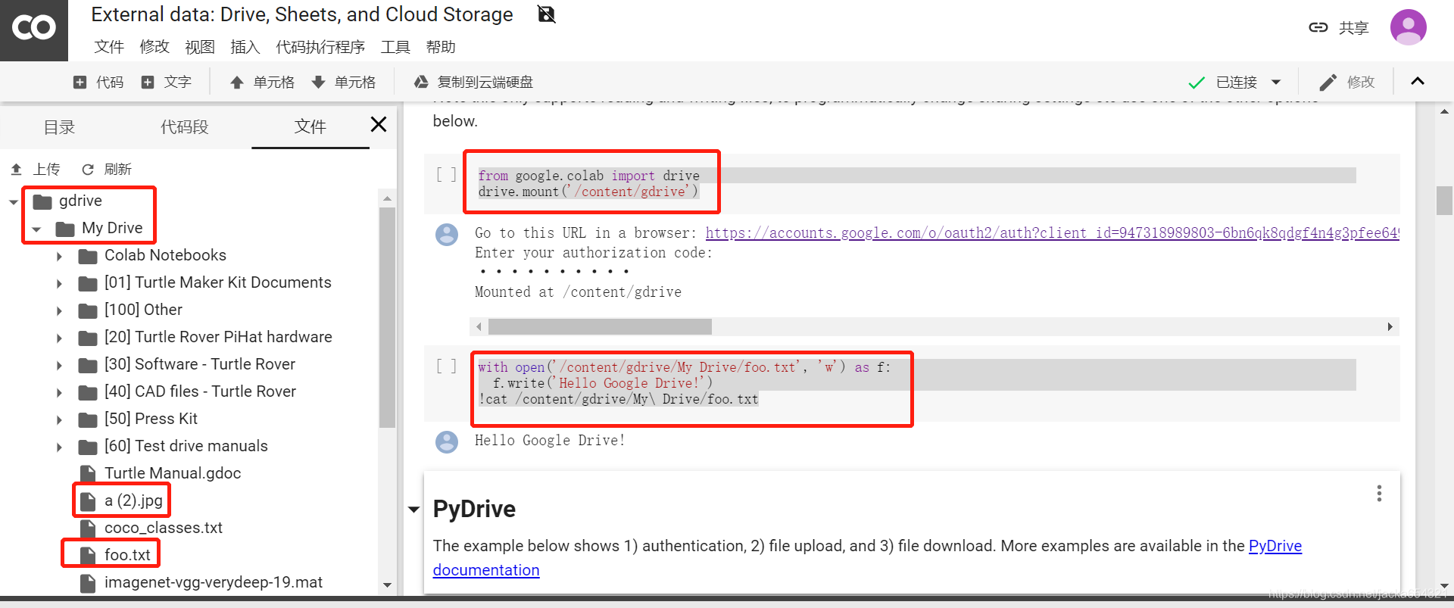Click the output scroll left arrow
1454x608 pixels.
coord(479,326)
